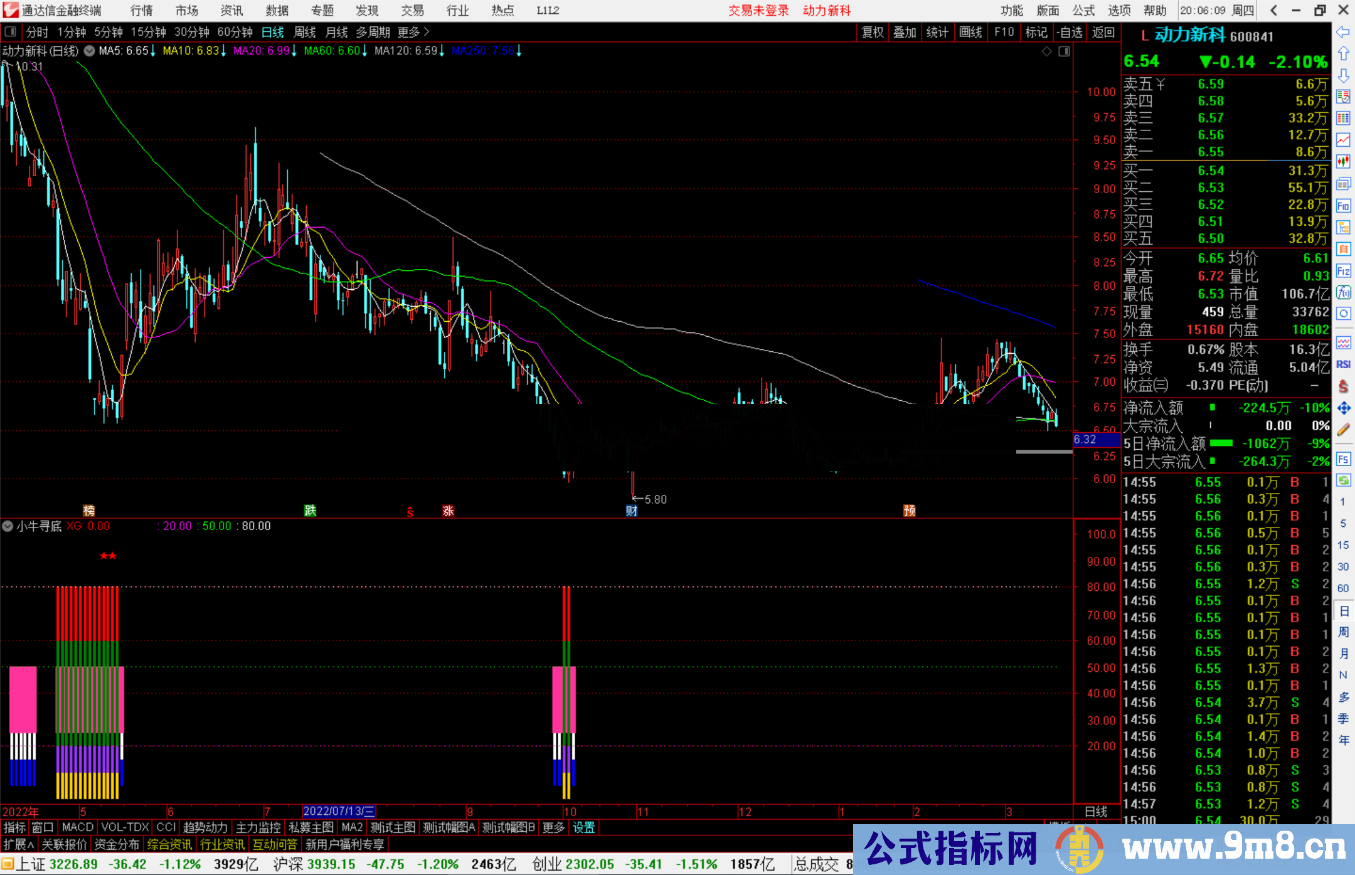Open 更多 indicators list in bottom bar
The height and width of the screenshot is (875, 1355).
[x=553, y=827]
